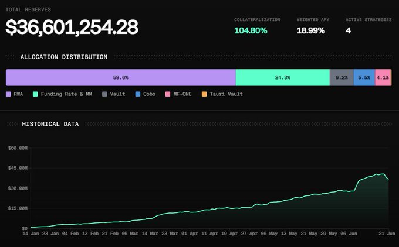
Task: Click the 13 May x-axis date
Action: point(289,234)
